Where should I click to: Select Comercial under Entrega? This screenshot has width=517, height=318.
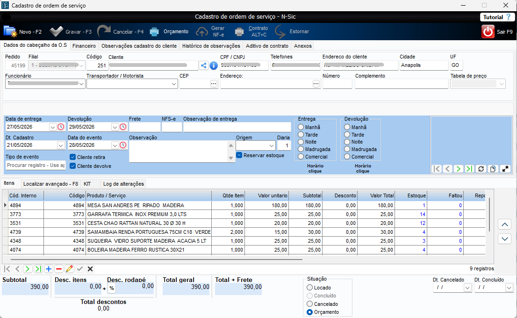click(301, 157)
